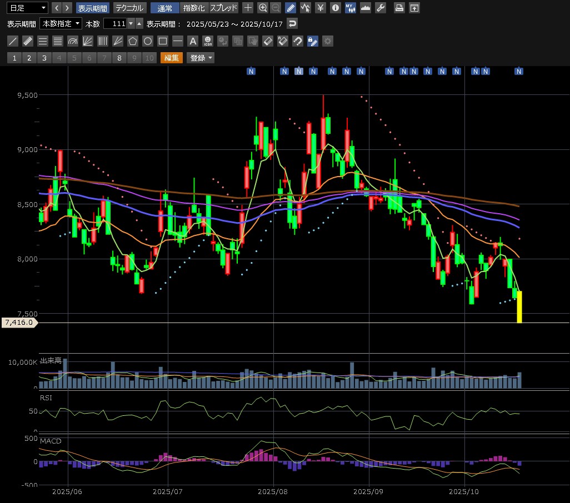Toggle the drawing lock pencil icon
Viewport: 570px width, 503px height.
[313, 41]
